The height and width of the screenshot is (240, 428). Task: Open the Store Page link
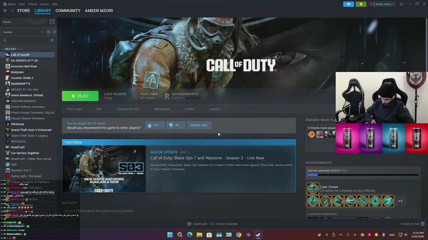click(74, 109)
